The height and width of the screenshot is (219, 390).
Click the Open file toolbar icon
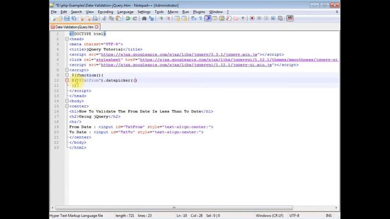pos(60,18)
